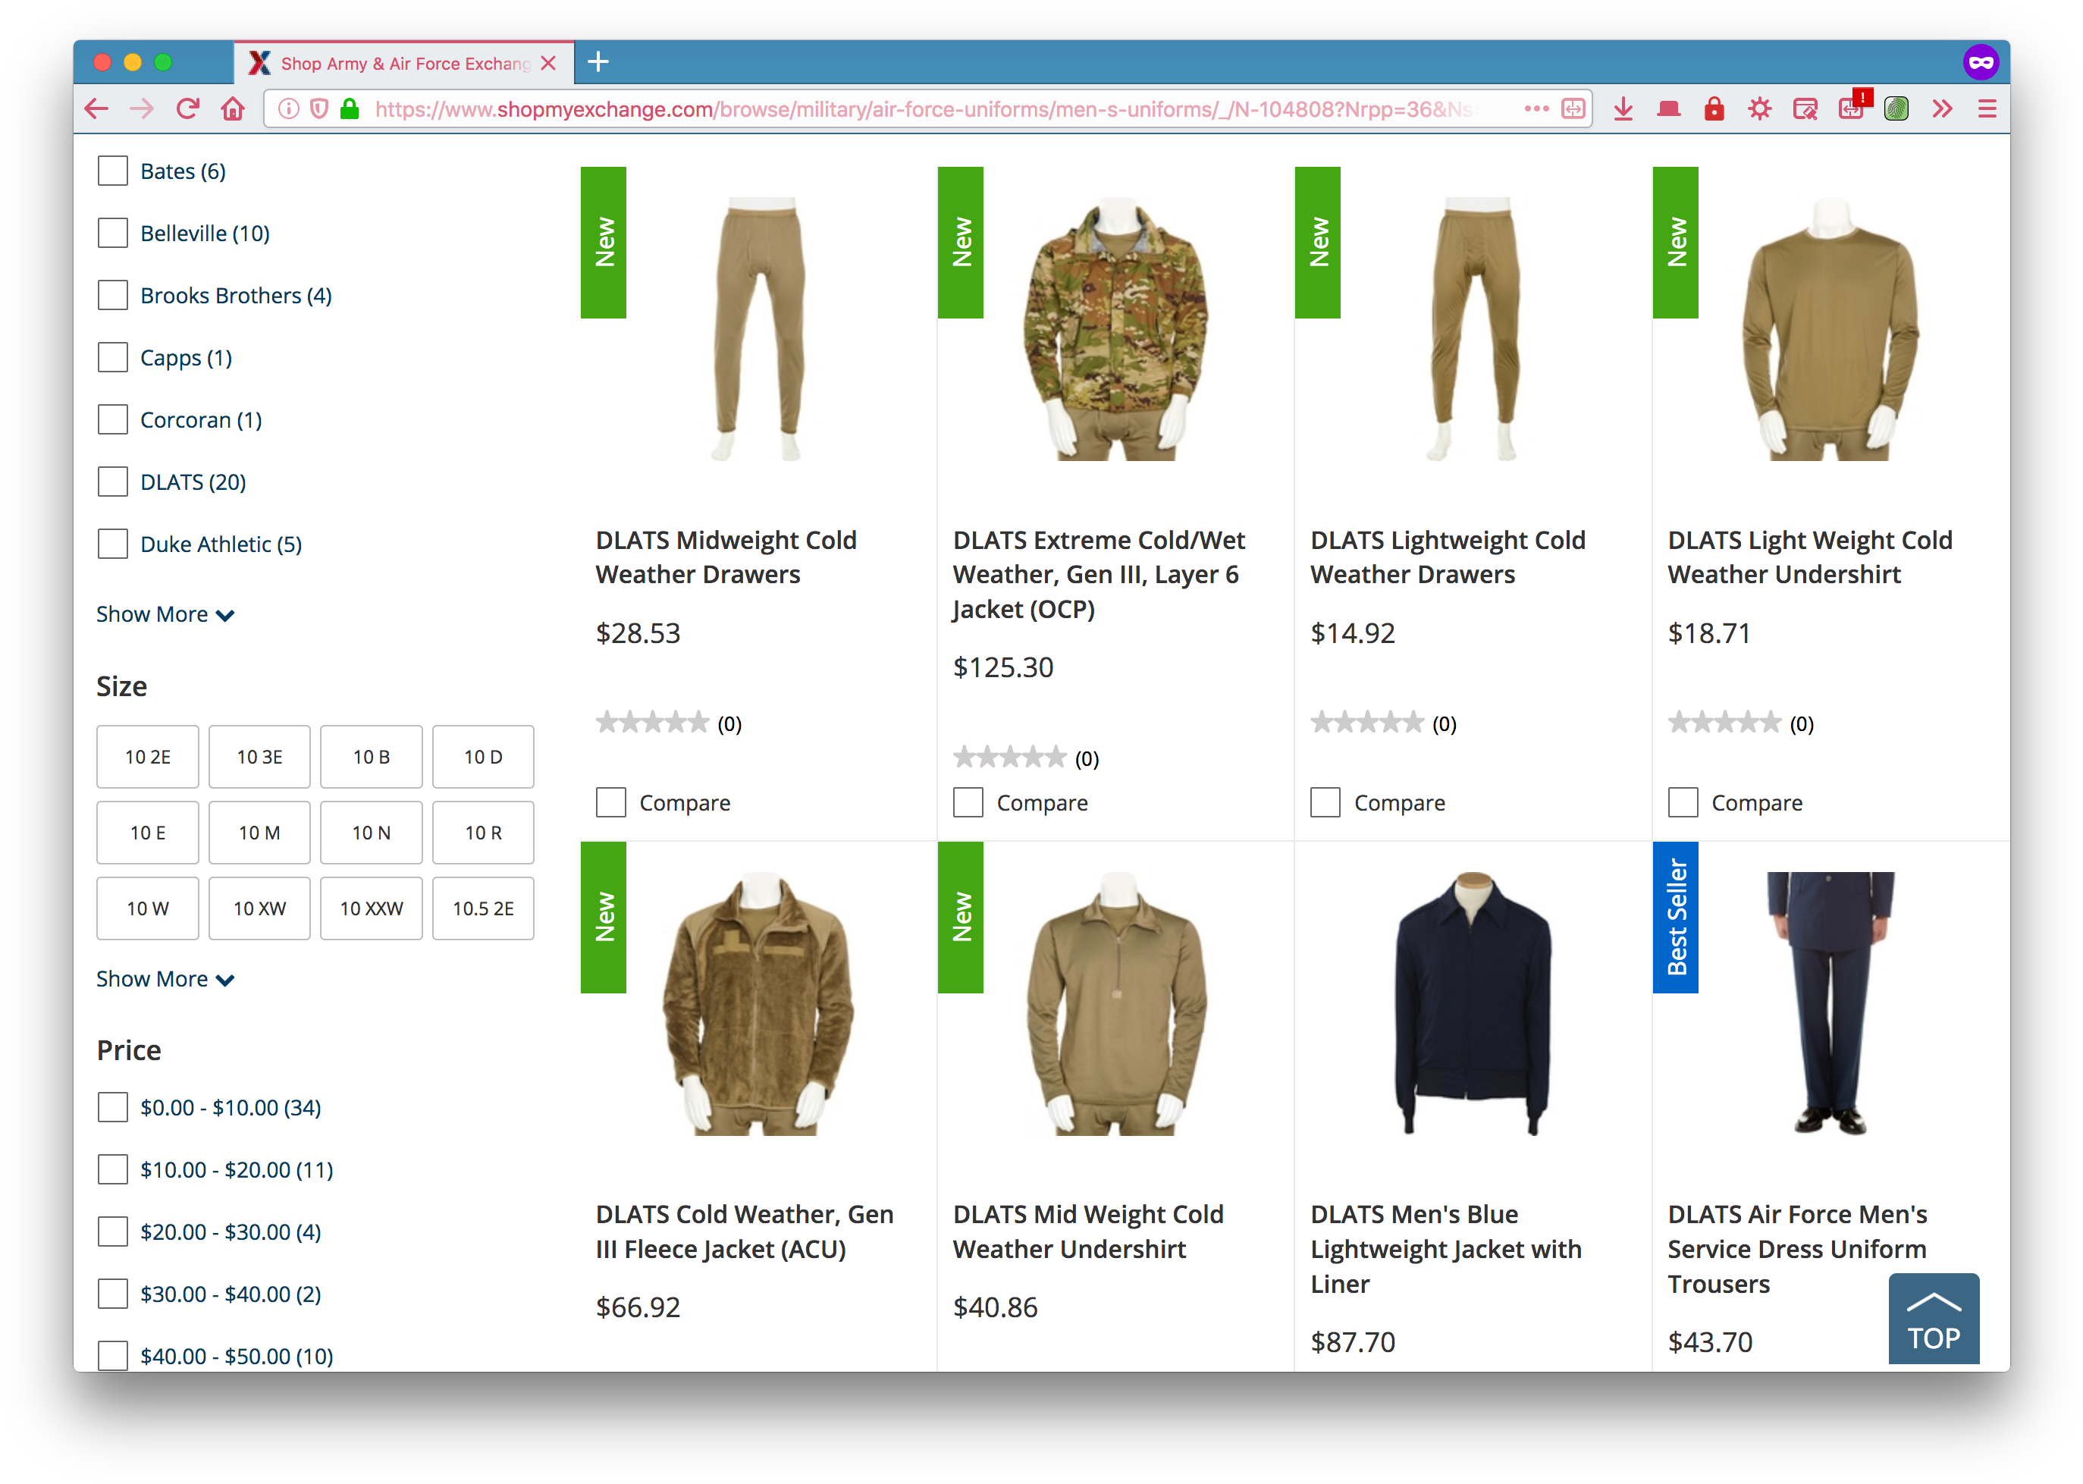The image size is (2083, 1484).
Task: Click the red padlock extension icon
Action: [1714, 110]
